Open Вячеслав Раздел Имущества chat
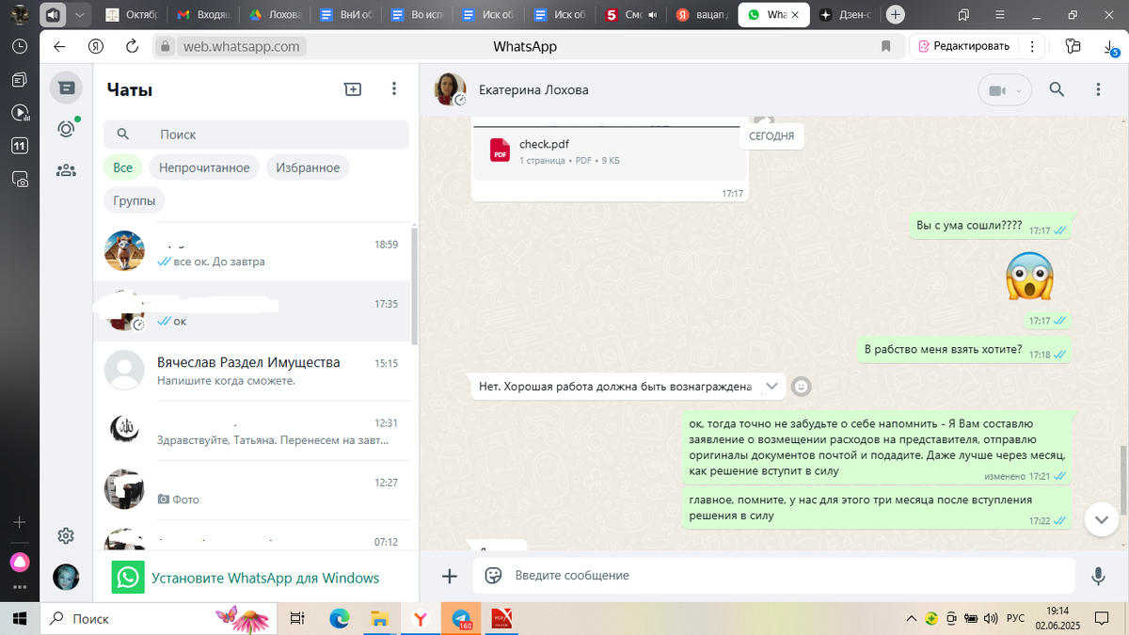Image resolution: width=1129 pixels, height=635 pixels. (x=252, y=371)
